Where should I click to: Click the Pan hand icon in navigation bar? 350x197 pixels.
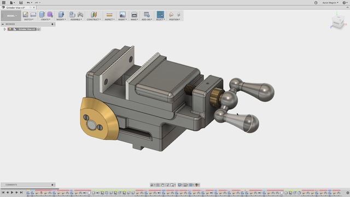coord(162,185)
